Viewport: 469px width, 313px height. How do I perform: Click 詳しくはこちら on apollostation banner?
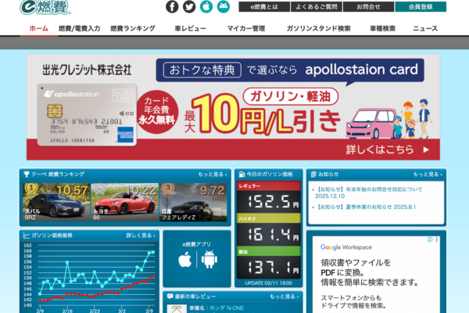coord(388,149)
